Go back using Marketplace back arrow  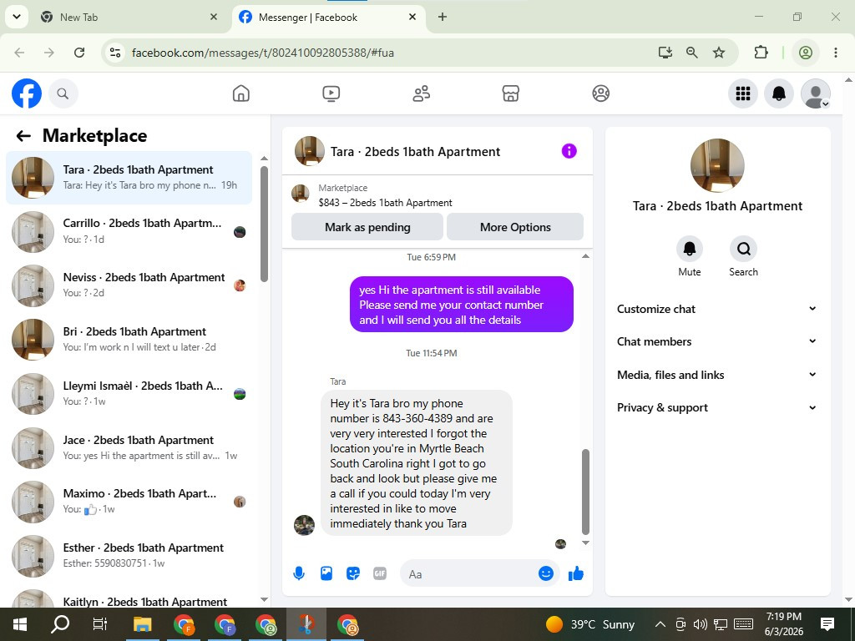tap(23, 136)
